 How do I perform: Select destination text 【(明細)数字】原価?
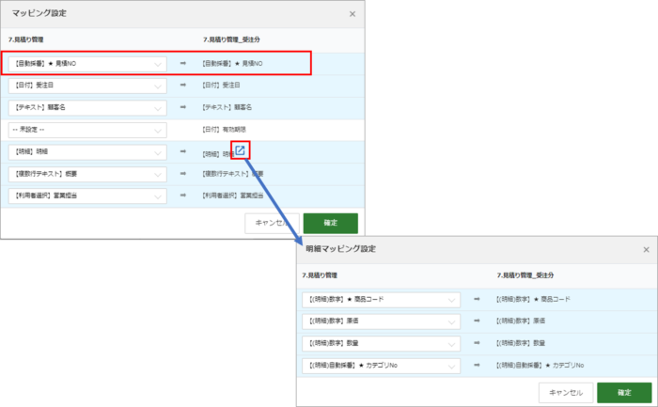(521, 321)
